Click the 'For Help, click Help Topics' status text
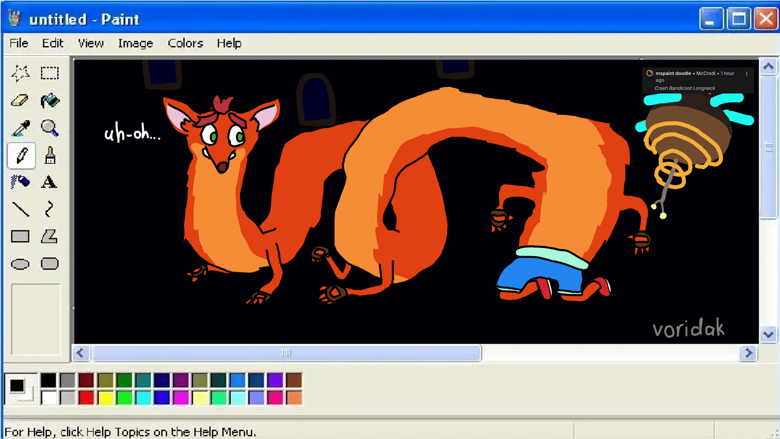Viewport: 780px width, 439px height. (130, 432)
